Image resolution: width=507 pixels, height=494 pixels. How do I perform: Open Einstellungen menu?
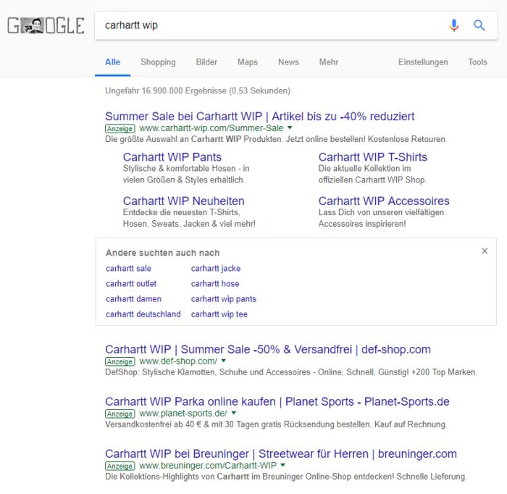tap(423, 62)
